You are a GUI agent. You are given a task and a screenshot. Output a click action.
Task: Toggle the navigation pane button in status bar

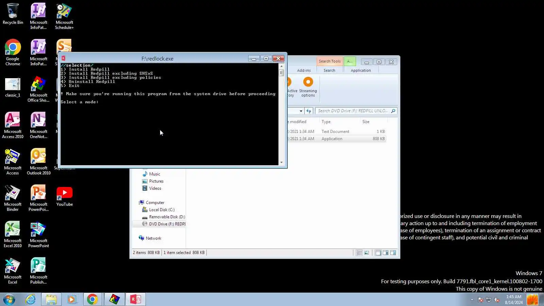point(378,253)
